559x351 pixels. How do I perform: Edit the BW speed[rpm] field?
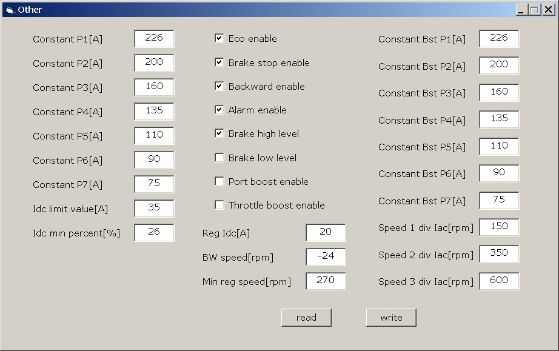(326, 256)
